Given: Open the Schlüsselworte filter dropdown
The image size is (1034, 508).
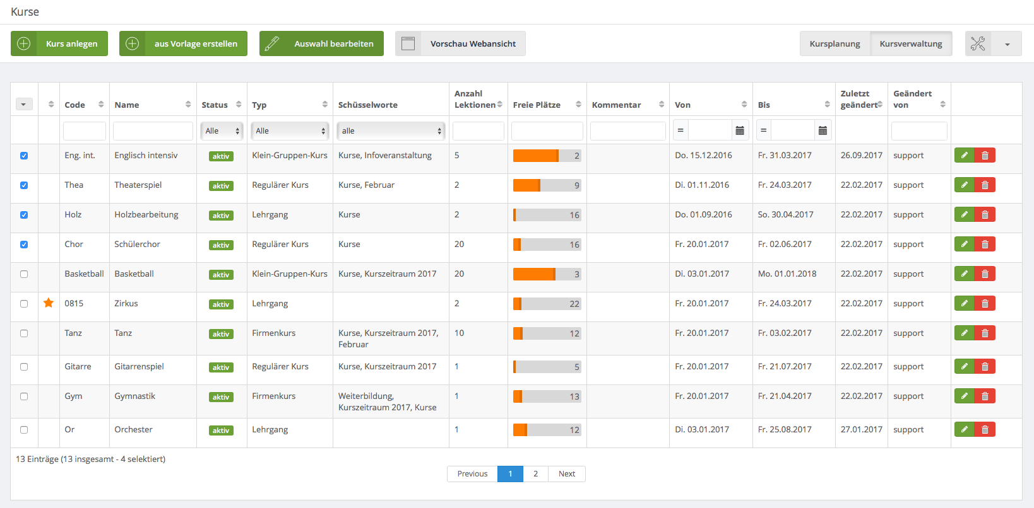Looking at the screenshot, I should (x=391, y=130).
